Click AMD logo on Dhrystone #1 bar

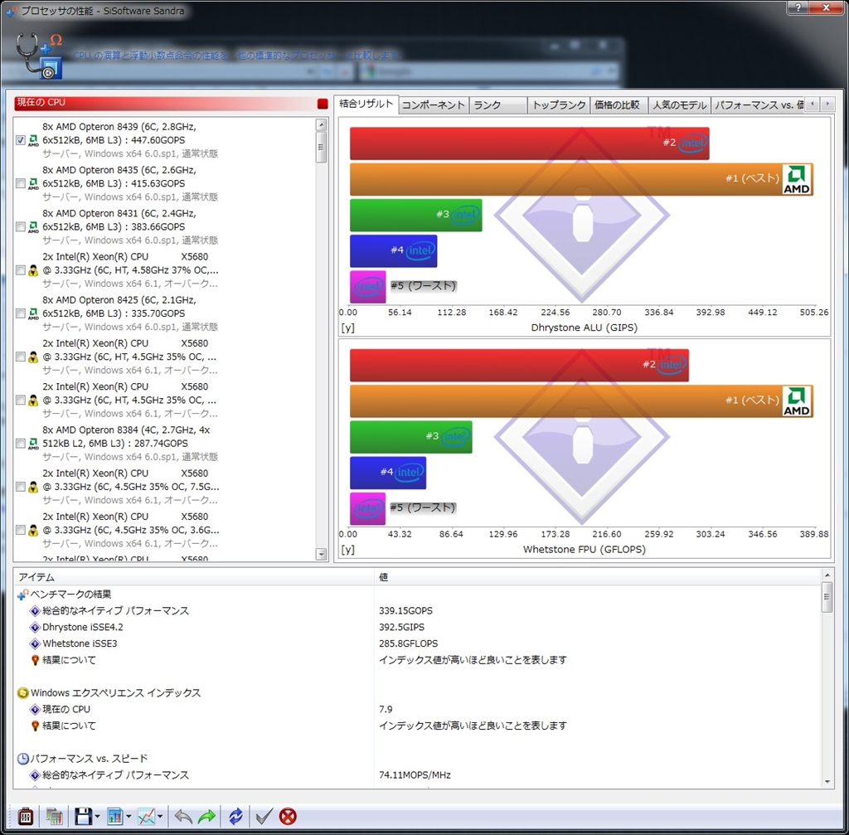click(x=797, y=180)
